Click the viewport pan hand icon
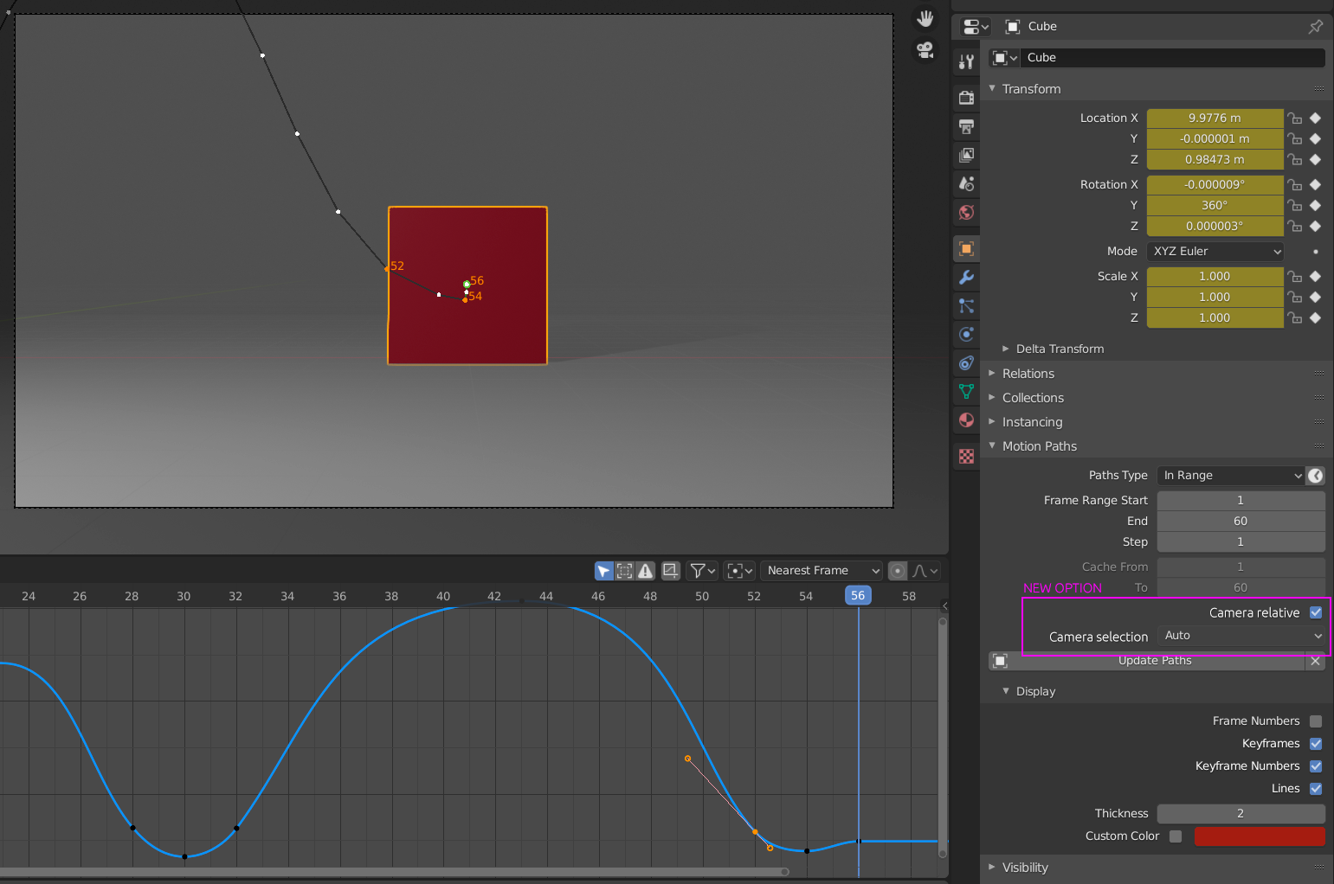Screen dimensions: 1334x884 925,19
